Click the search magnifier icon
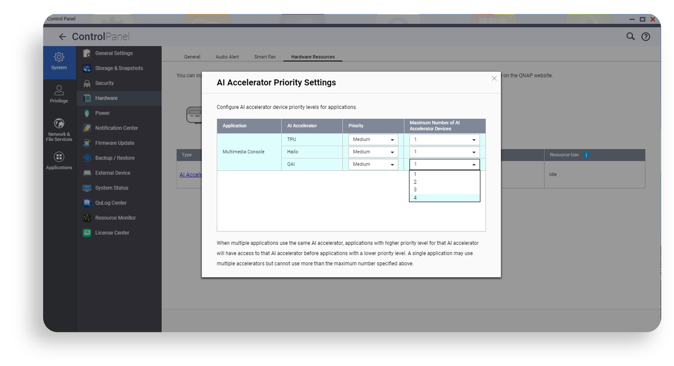The width and height of the screenshot is (674, 366). click(x=630, y=36)
